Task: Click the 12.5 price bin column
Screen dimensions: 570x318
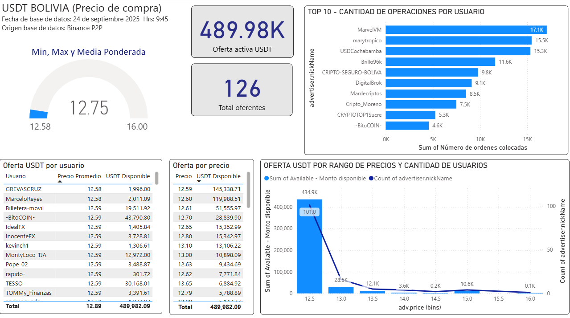Action: pyautogui.click(x=309, y=246)
